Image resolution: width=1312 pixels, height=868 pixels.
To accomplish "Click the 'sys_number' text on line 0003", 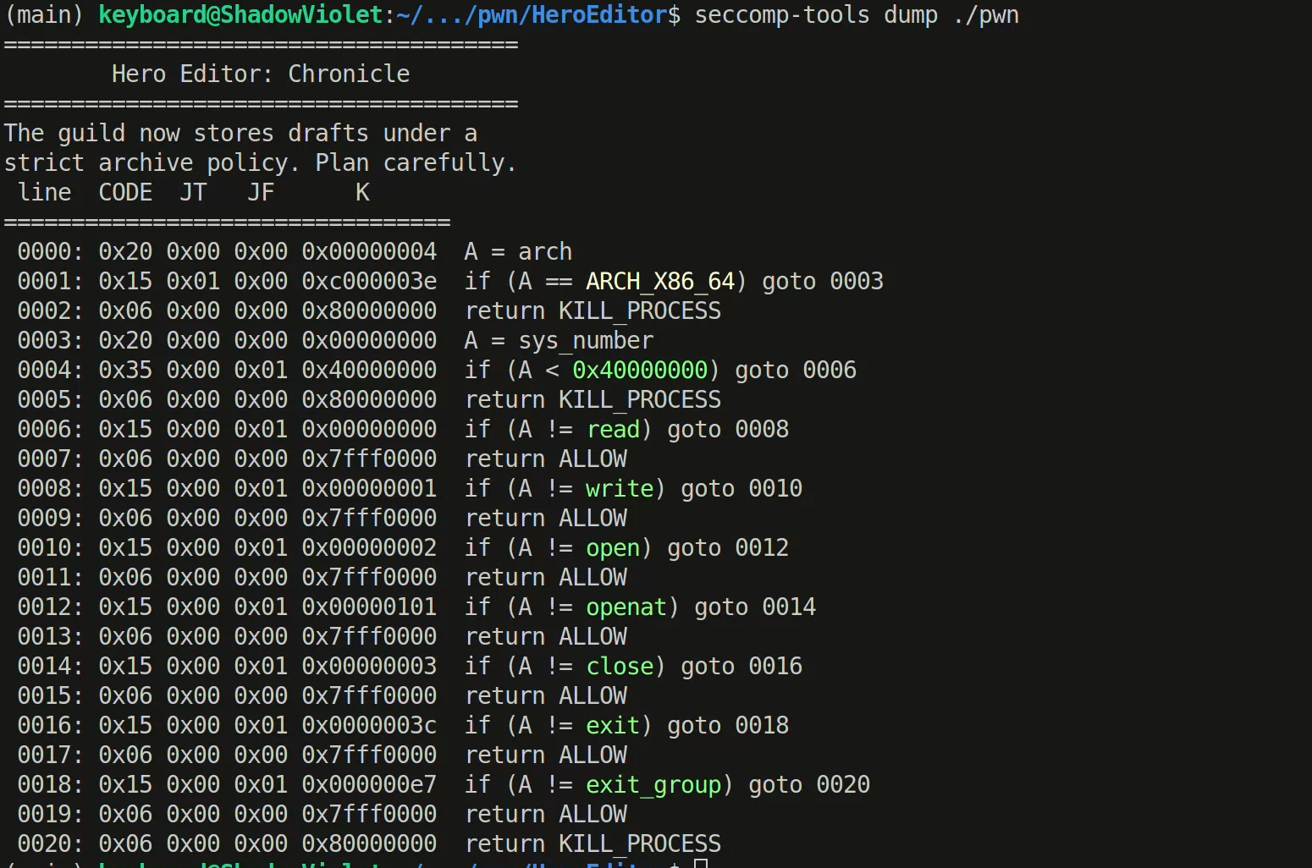I will pyautogui.click(x=586, y=341).
